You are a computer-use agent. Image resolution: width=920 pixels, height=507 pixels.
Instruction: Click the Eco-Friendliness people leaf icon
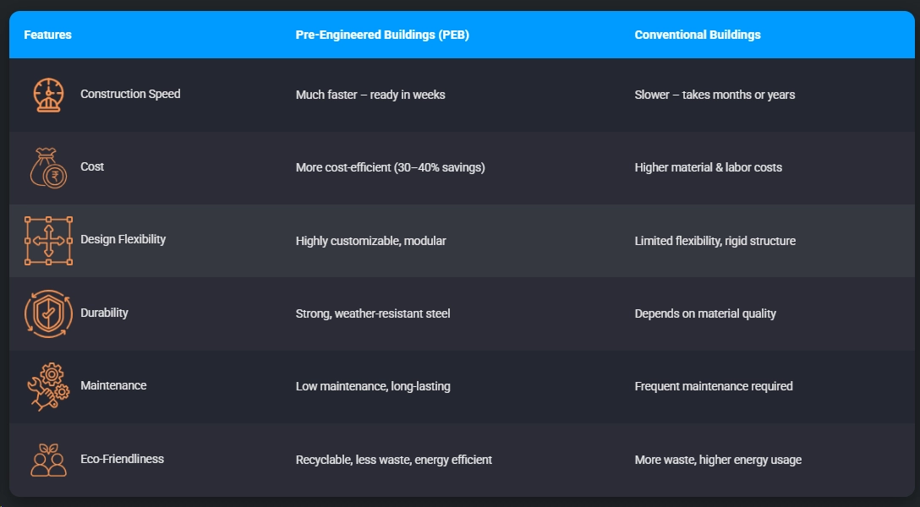point(48,460)
